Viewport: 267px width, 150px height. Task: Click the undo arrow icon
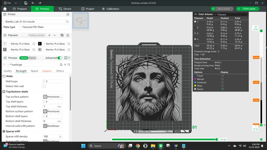(33, 3)
